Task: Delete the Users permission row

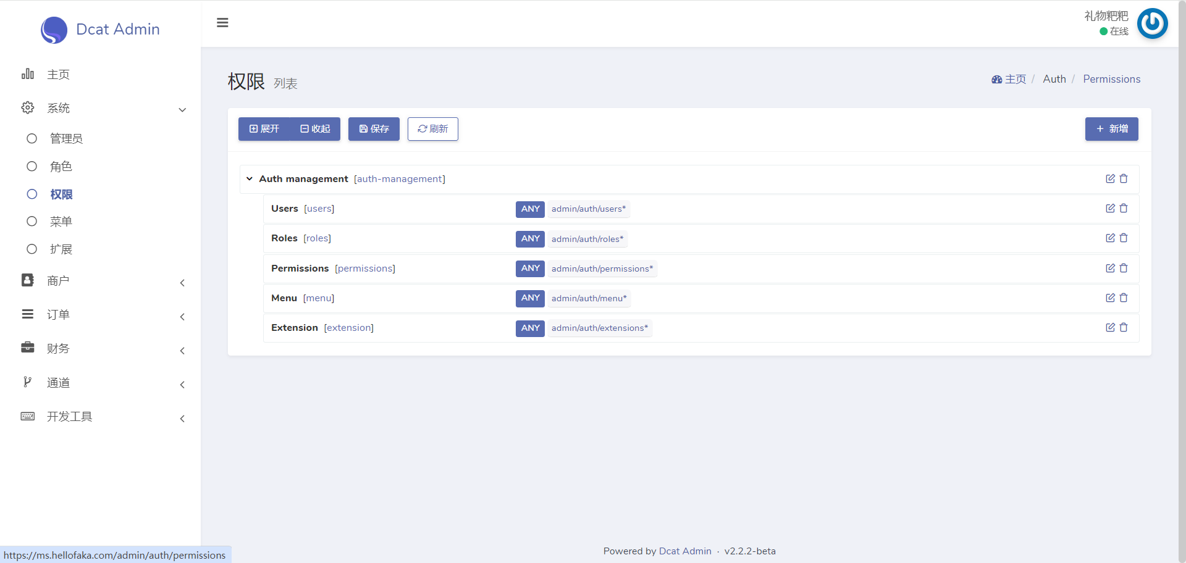Action: (1124, 208)
